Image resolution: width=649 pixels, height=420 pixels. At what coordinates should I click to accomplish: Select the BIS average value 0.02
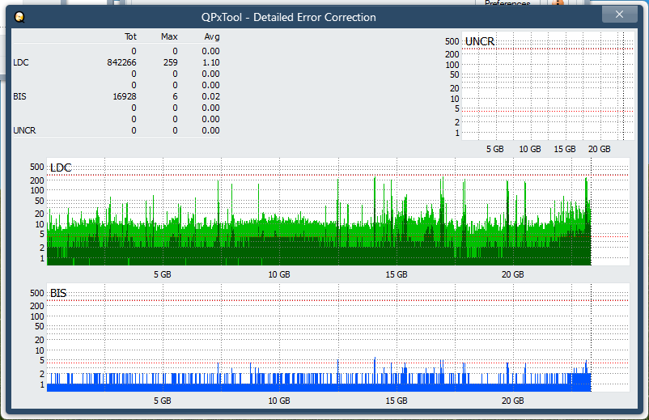211,96
